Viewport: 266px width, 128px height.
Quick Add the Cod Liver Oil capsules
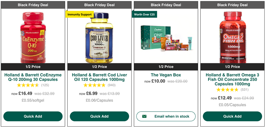coord(99,116)
